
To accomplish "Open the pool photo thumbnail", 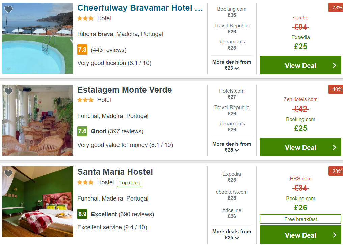I will 37,38.
